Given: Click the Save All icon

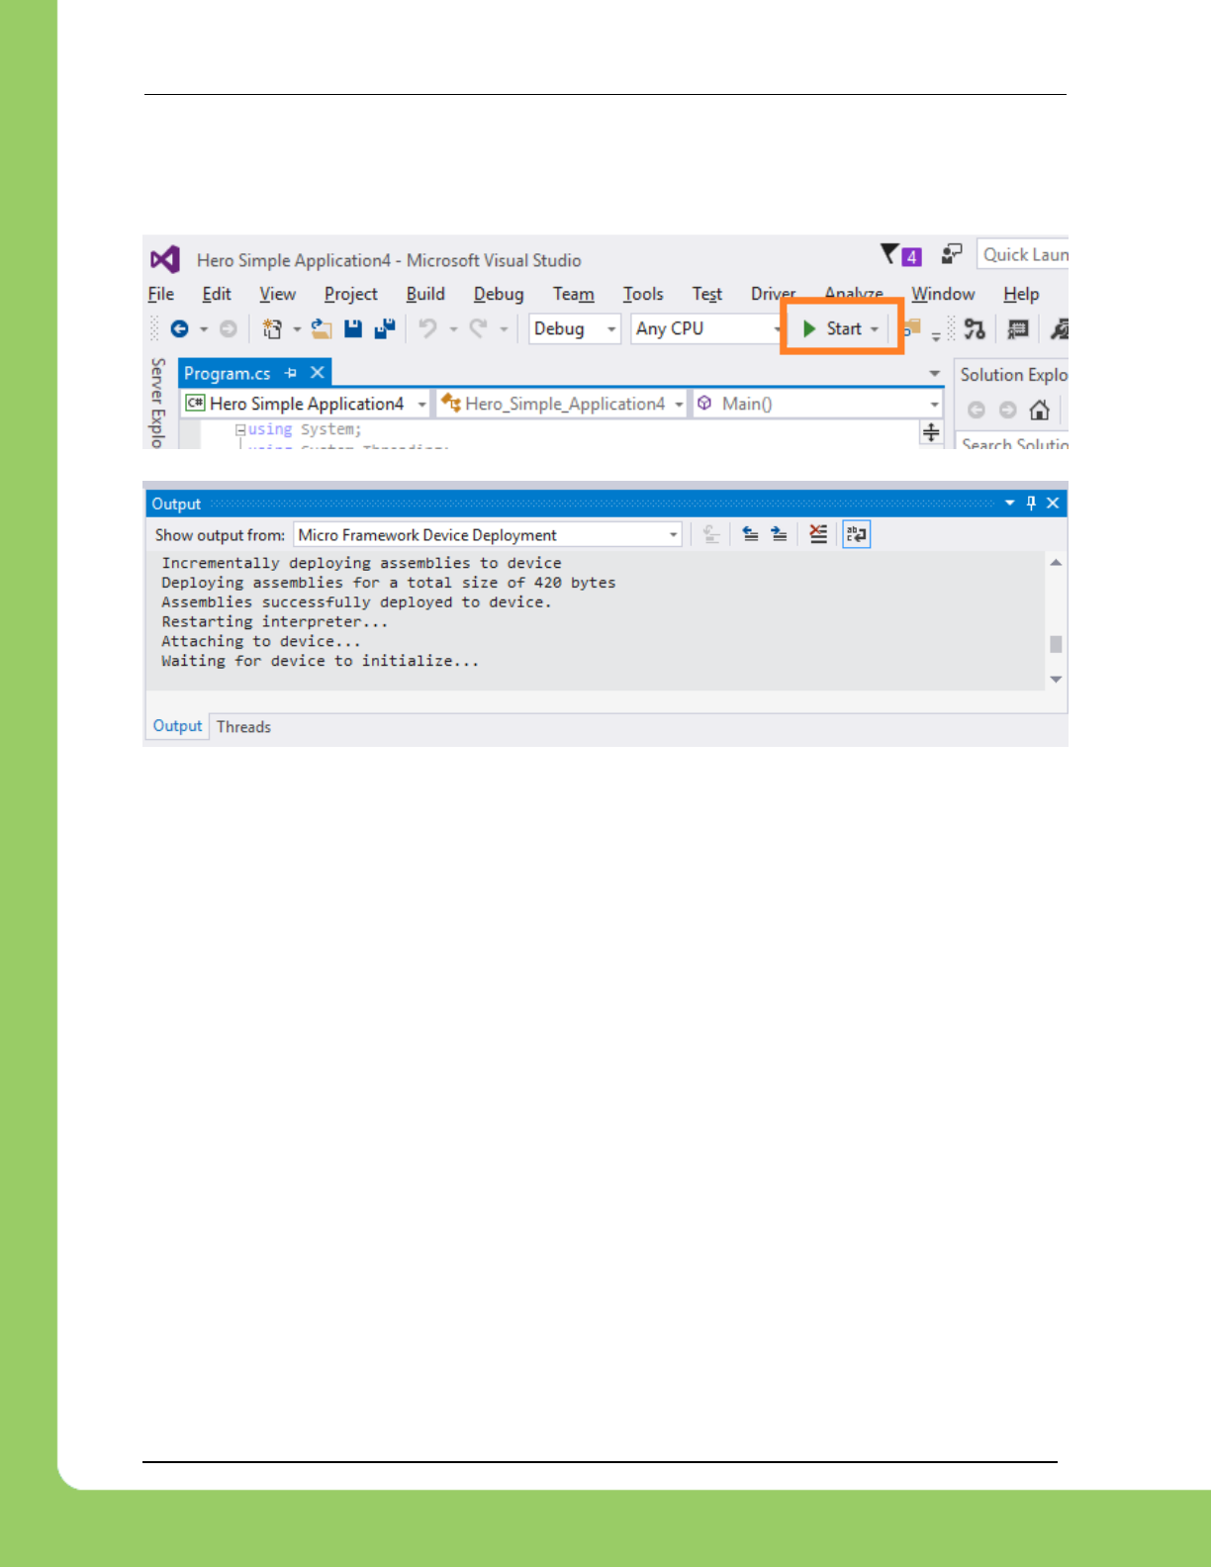Looking at the screenshot, I should tap(385, 328).
